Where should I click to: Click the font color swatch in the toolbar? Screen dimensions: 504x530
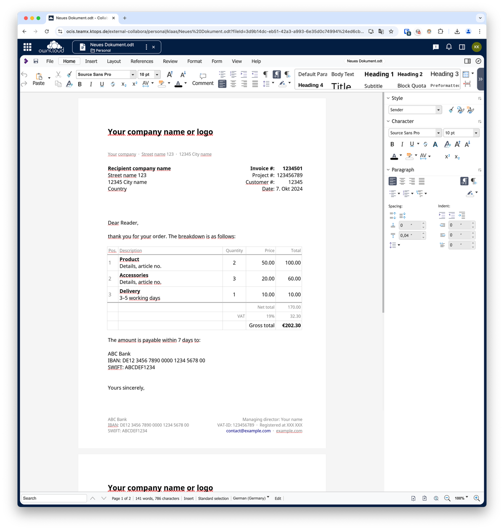[x=178, y=84]
